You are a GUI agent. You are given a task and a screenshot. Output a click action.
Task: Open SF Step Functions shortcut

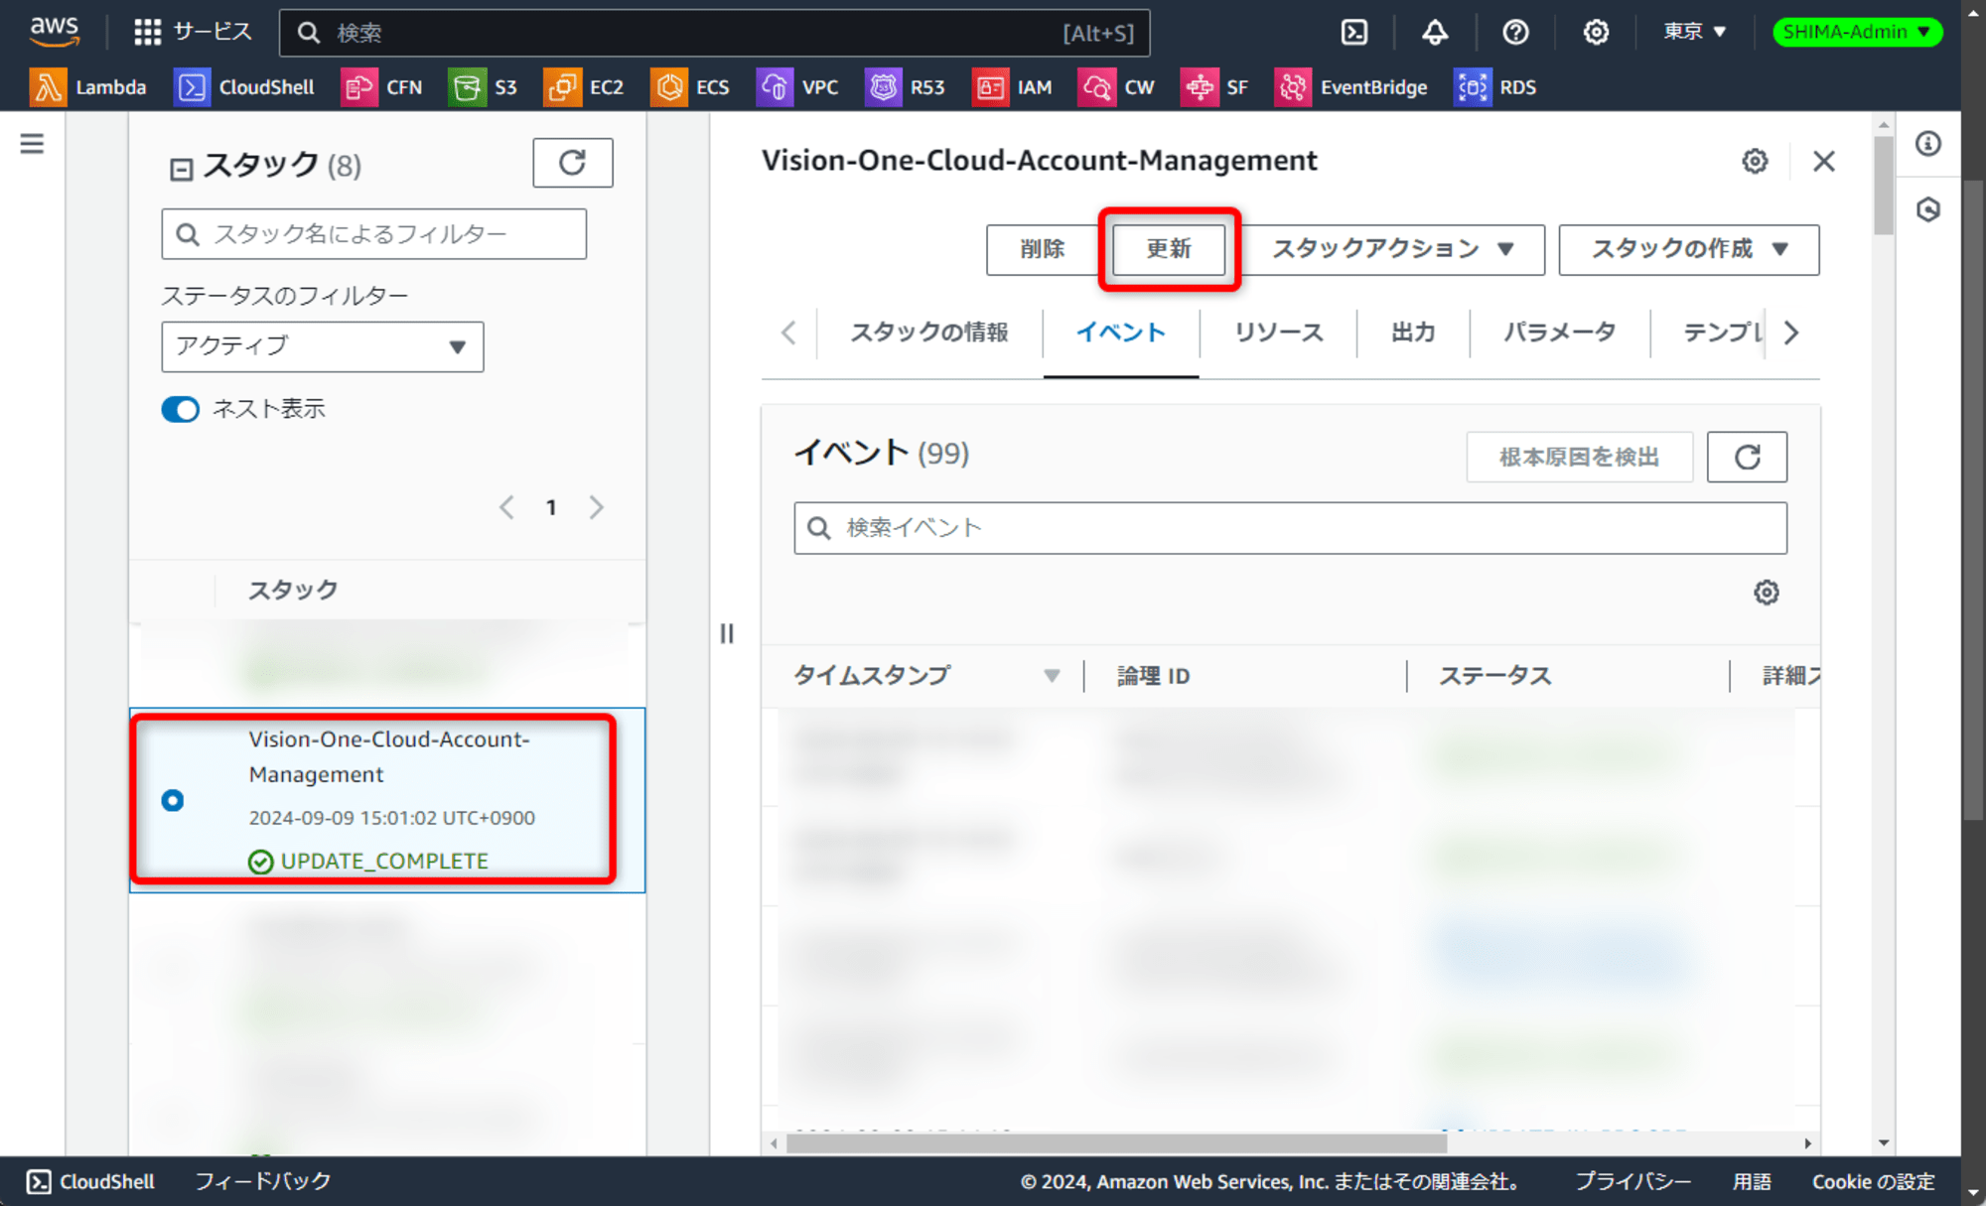click(x=1214, y=87)
